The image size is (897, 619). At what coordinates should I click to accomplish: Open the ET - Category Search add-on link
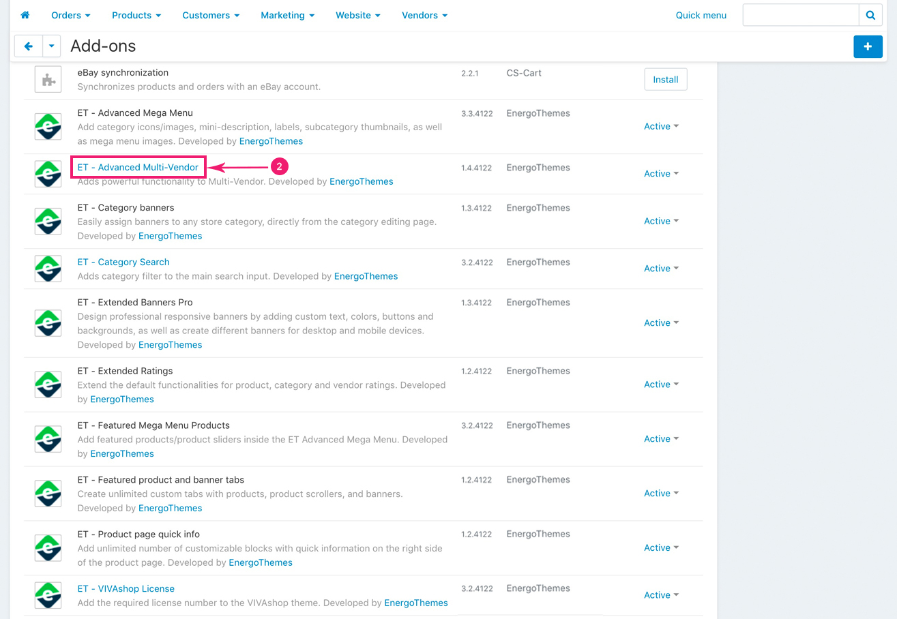123,262
